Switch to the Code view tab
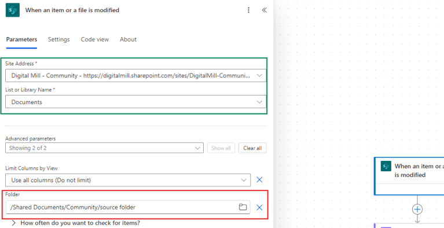 [x=95, y=39]
